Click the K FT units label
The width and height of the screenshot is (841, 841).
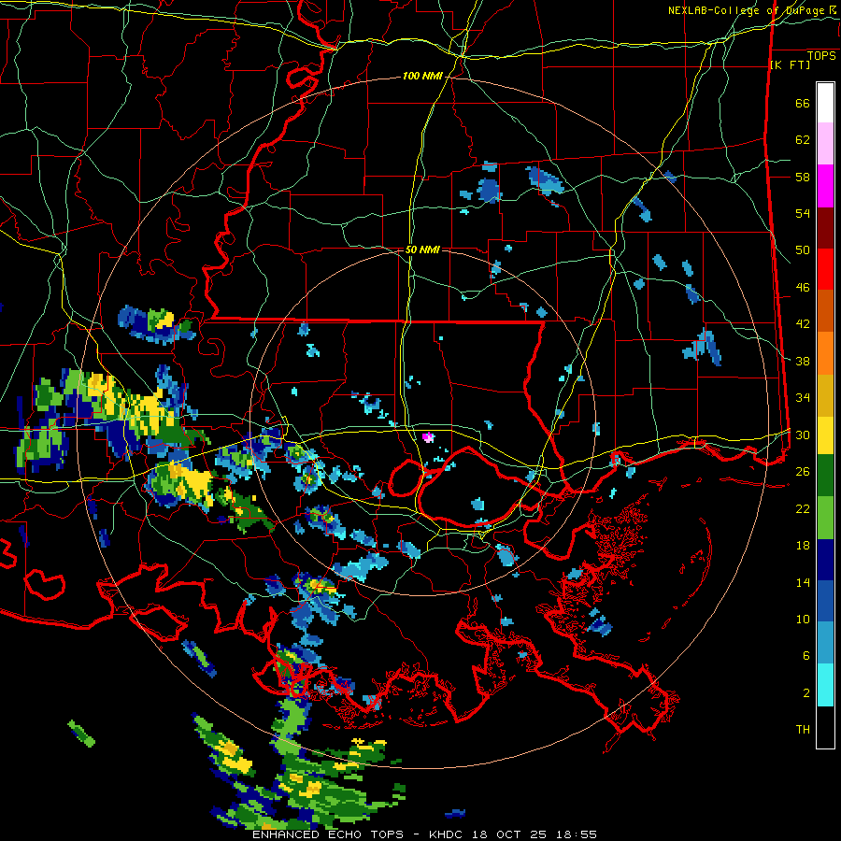790,65
